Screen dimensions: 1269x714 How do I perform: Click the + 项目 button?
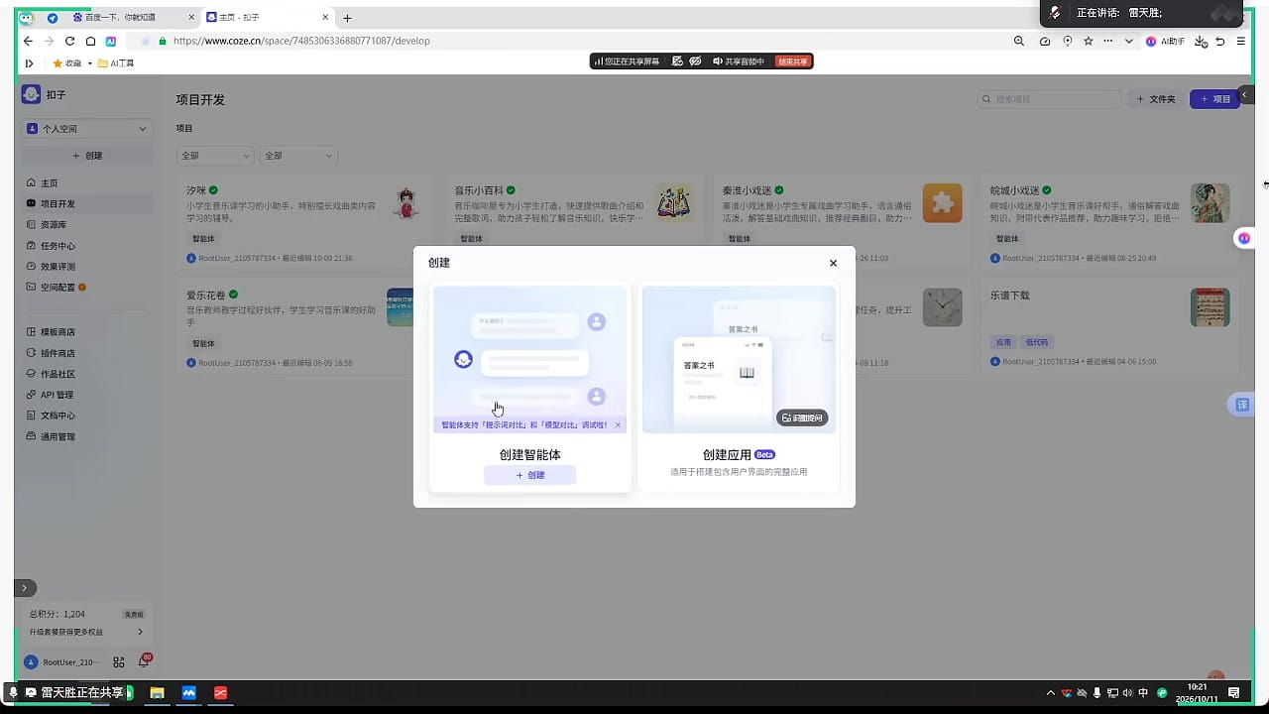pyautogui.click(x=1214, y=99)
